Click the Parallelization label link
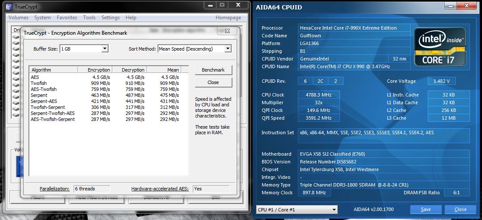This screenshot has width=482, height=220. pos(54,189)
